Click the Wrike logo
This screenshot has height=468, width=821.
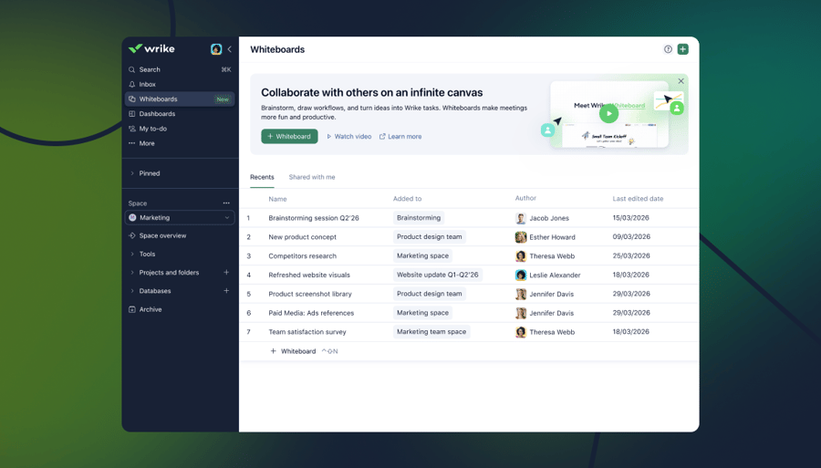pyautogui.click(x=151, y=48)
